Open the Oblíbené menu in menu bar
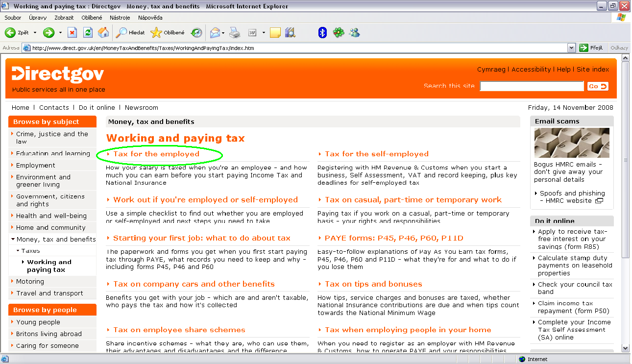Viewport: 632px width, 364px height. [x=92, y=18]
